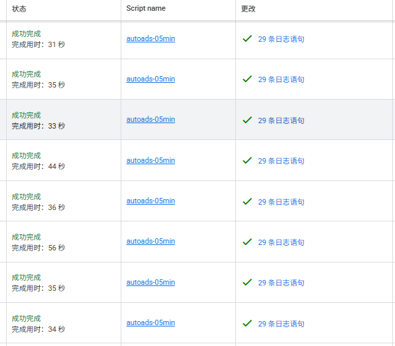Select 完成用时: 31 秒 text
The height and width of the screenshot is (346, 395).
click(38, 44)
